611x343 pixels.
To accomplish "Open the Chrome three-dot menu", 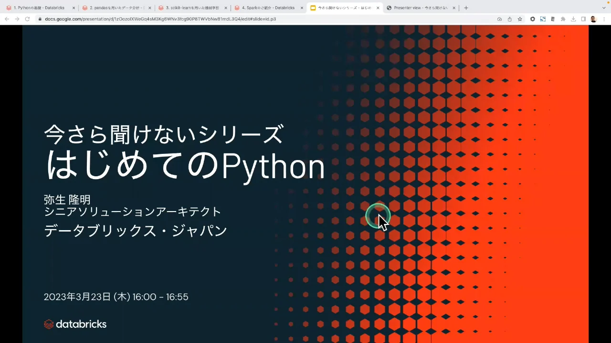I will coord(604,19).
